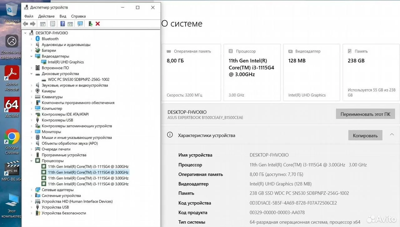Image resolution: width=400 pixels, height=227 pixels.
Task: Select the Intel(R) UHD Graphics device
Action: click(66, 62)
